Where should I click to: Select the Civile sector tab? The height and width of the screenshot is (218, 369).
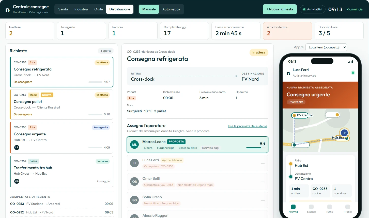coord(99,9)
